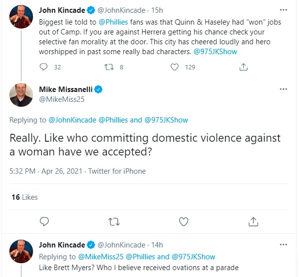Like Mike Missanelli's tweet
299x277 pixels.
click(183, 221)
